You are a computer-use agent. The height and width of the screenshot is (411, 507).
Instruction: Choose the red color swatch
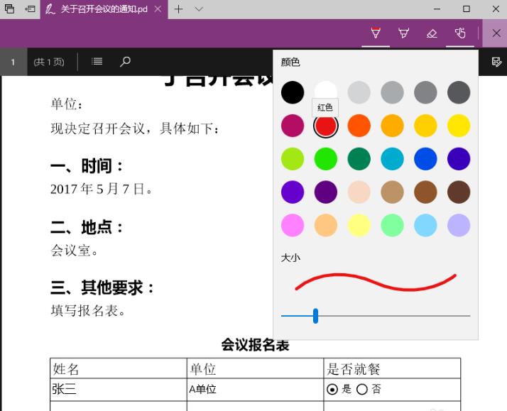tap(326, 126)
